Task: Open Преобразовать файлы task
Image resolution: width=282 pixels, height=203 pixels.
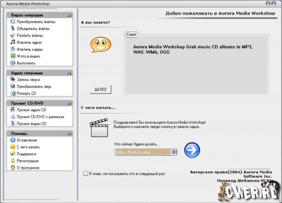Action: point(36,22)
